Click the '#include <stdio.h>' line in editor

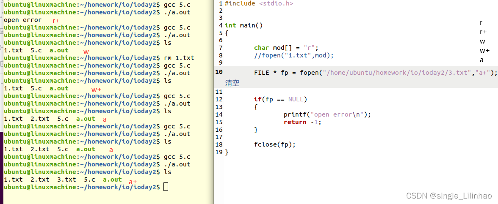[x=259, y=3]
